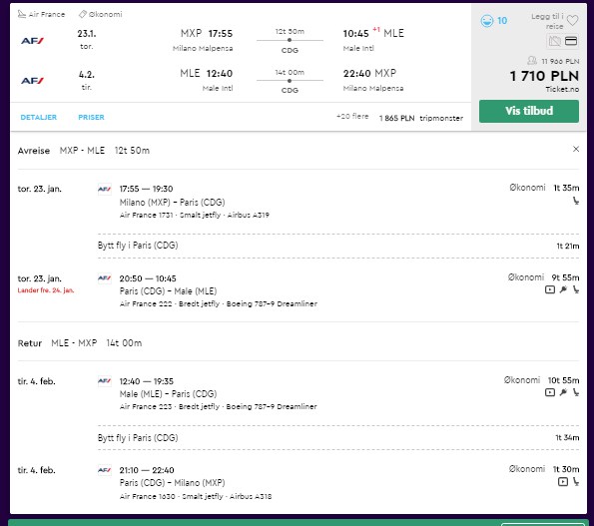Click entertainment icon for Male–Paris leg

(550, 392)
